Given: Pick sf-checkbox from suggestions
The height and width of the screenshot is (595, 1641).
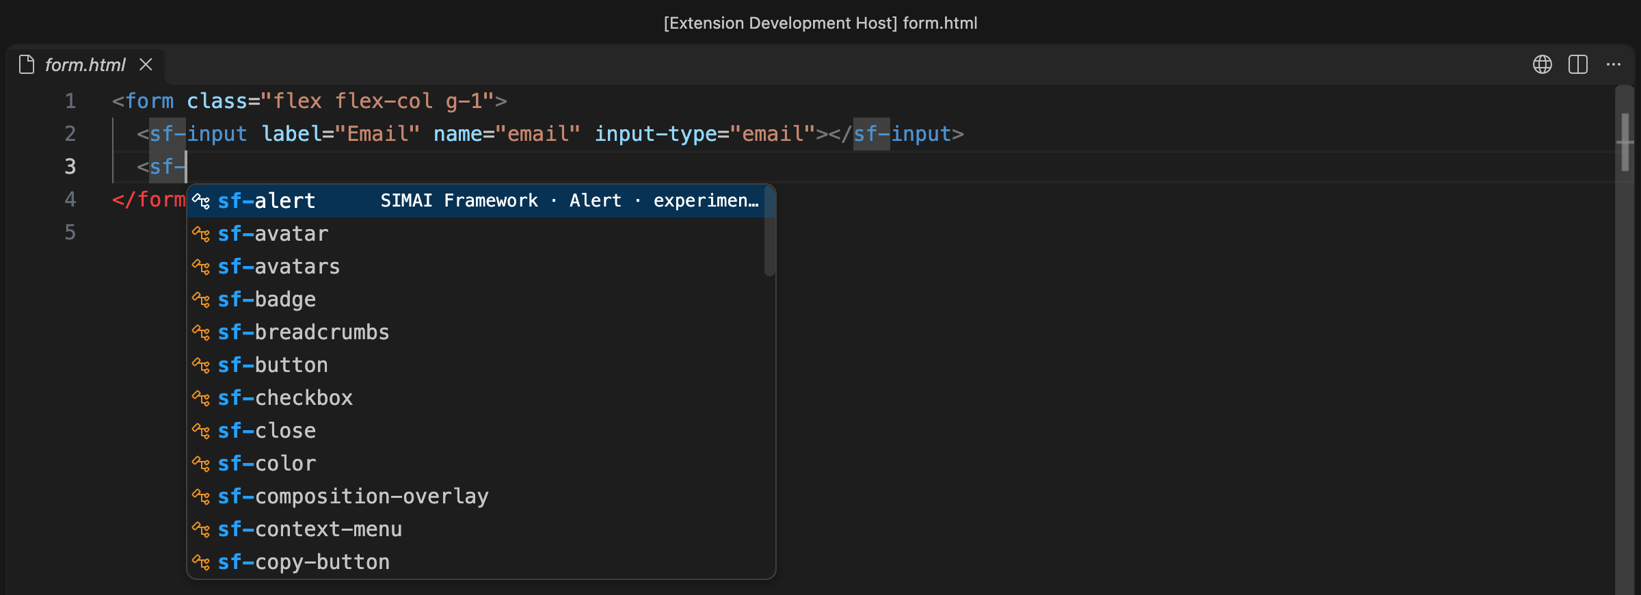Looking at the screenshot, I should tap(481, 398).
